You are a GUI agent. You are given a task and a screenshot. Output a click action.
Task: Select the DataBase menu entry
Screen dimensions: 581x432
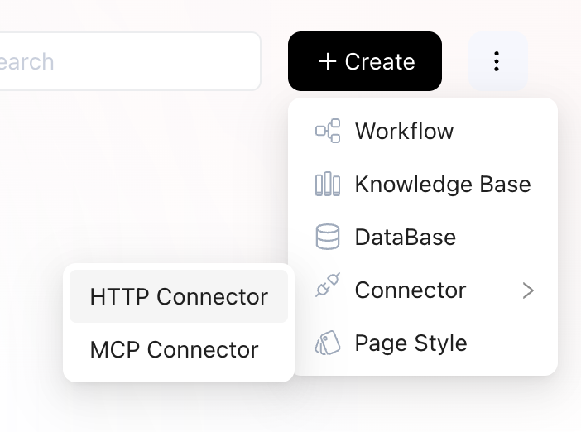tap(423, 238)
